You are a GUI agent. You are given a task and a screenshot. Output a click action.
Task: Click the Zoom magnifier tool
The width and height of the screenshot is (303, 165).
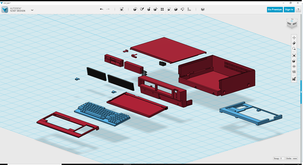(x=294, y=49)
